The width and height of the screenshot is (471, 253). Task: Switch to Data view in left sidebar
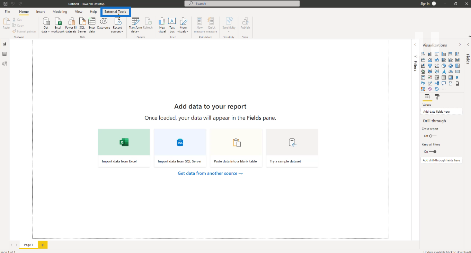tap(5, 54)
